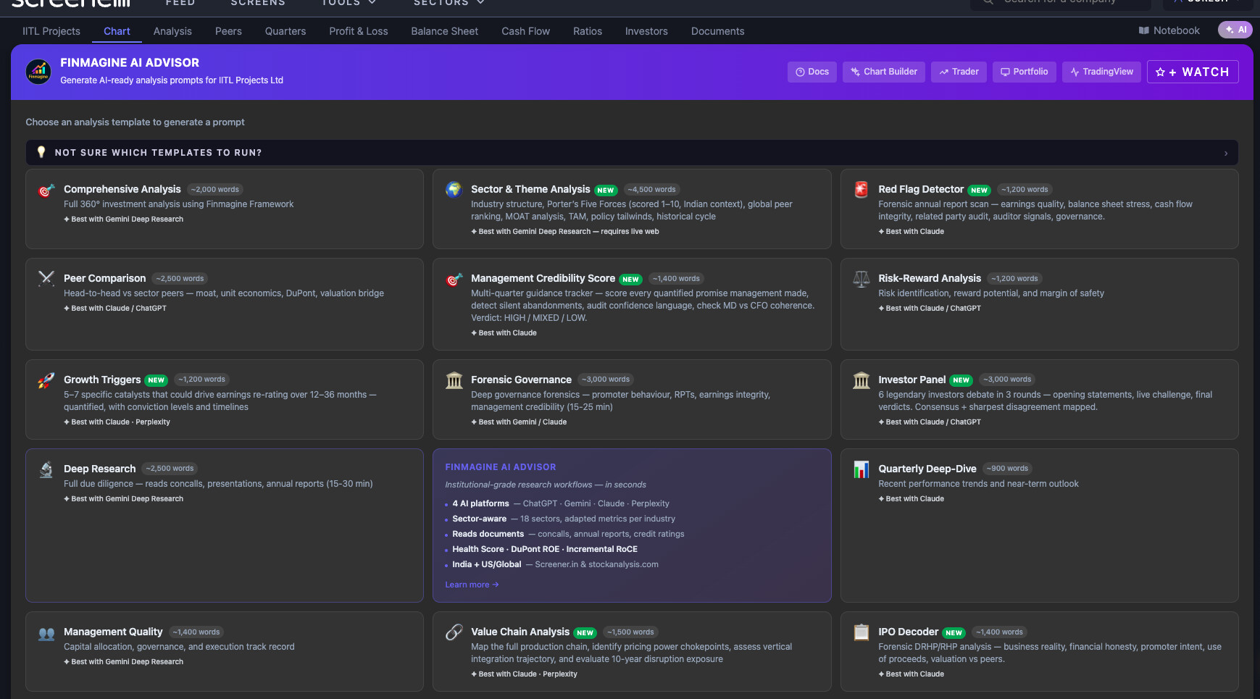Image resolution: width=1260 pixels, height=699 pixels.
Task: Expand the 'Not sure which templates to run?' chevron
Action: [1226, 153]
